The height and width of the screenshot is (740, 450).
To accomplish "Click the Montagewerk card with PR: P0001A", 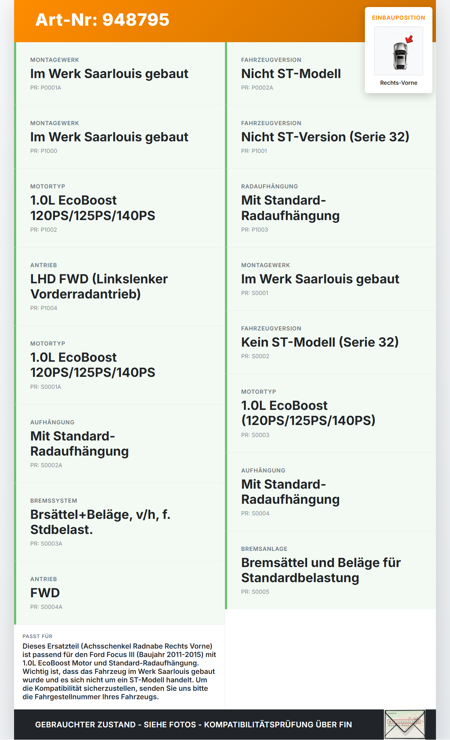I will pos(120,74).
